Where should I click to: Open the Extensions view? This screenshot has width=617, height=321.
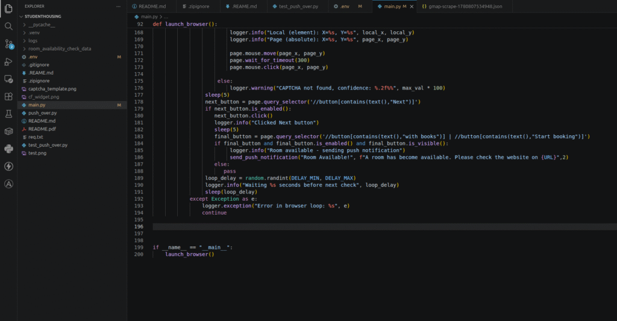8,97
